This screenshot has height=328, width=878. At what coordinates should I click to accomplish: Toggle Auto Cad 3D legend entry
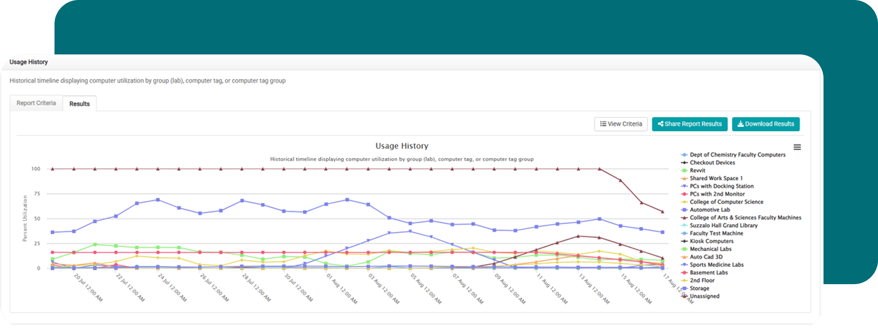pos(701,257)
